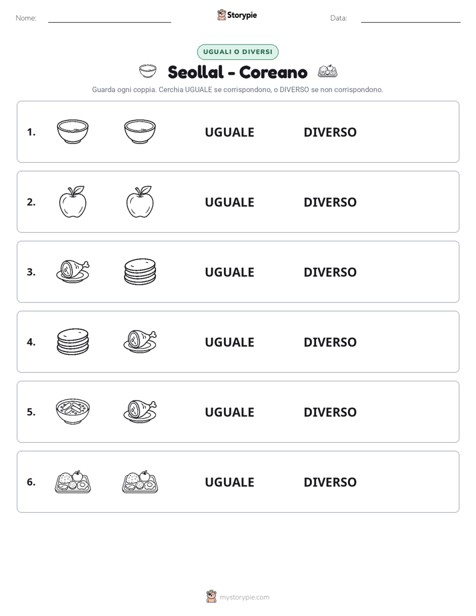Click the first food tray picture in row 6

pos(73,481)
